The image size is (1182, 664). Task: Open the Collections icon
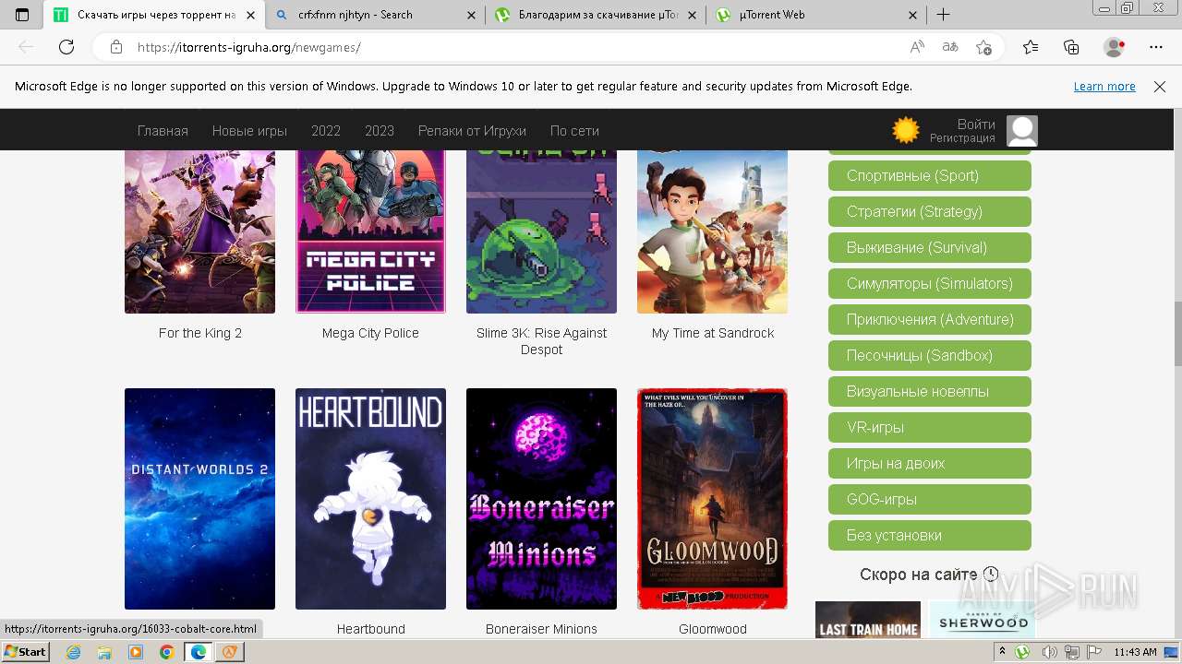tap(1071, 47)
